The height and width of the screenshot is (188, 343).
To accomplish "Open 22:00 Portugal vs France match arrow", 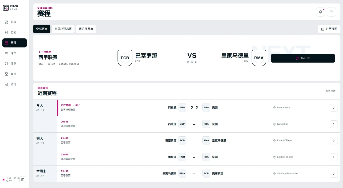I will 334,157.
